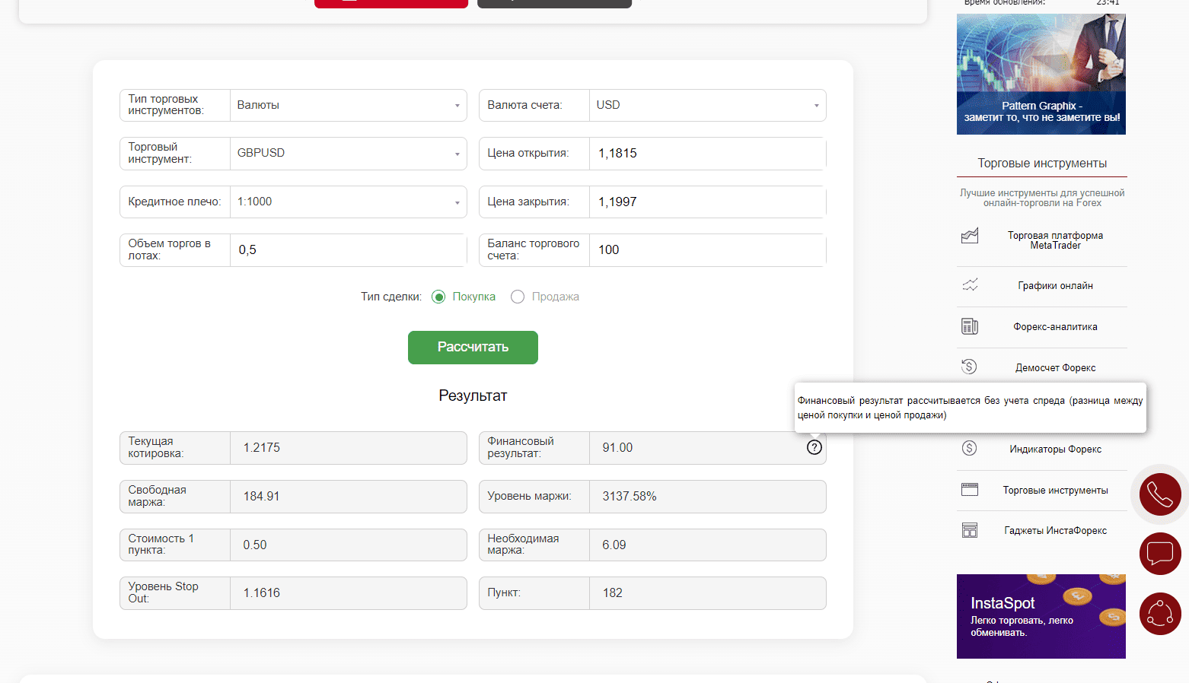Click the Тип сделки label

point(391,297)
